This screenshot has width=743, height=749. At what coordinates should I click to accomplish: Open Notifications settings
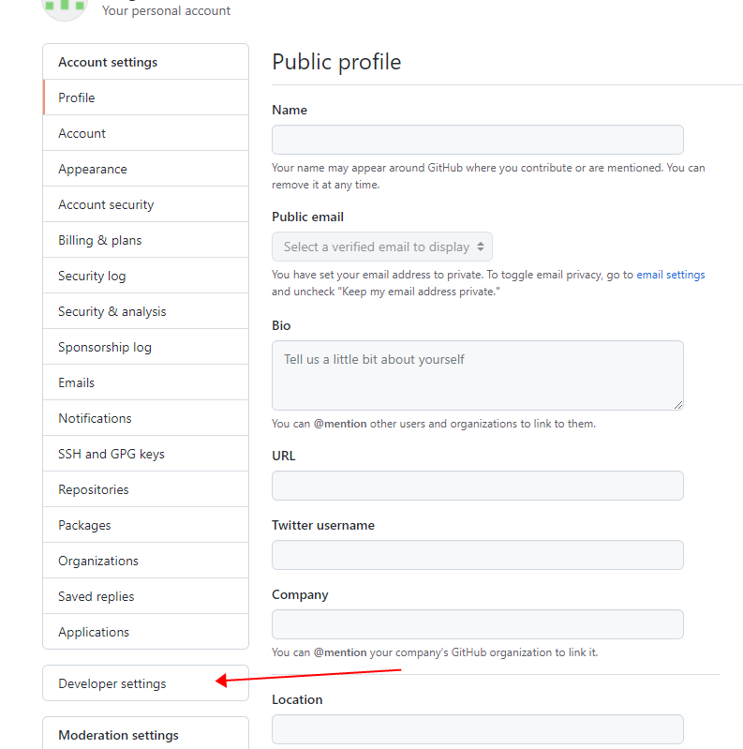(96, 418)
